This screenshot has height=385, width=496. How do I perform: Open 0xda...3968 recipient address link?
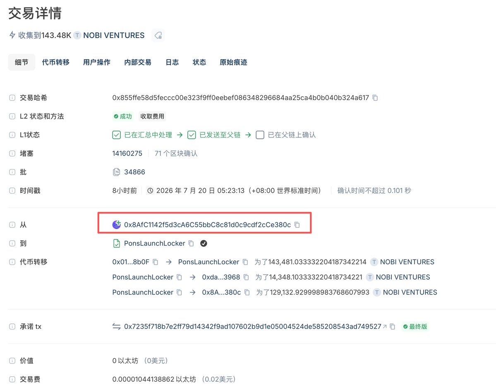click(221, 277)
